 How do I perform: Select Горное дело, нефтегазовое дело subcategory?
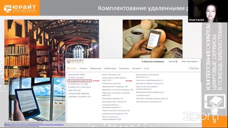point(149,80)
